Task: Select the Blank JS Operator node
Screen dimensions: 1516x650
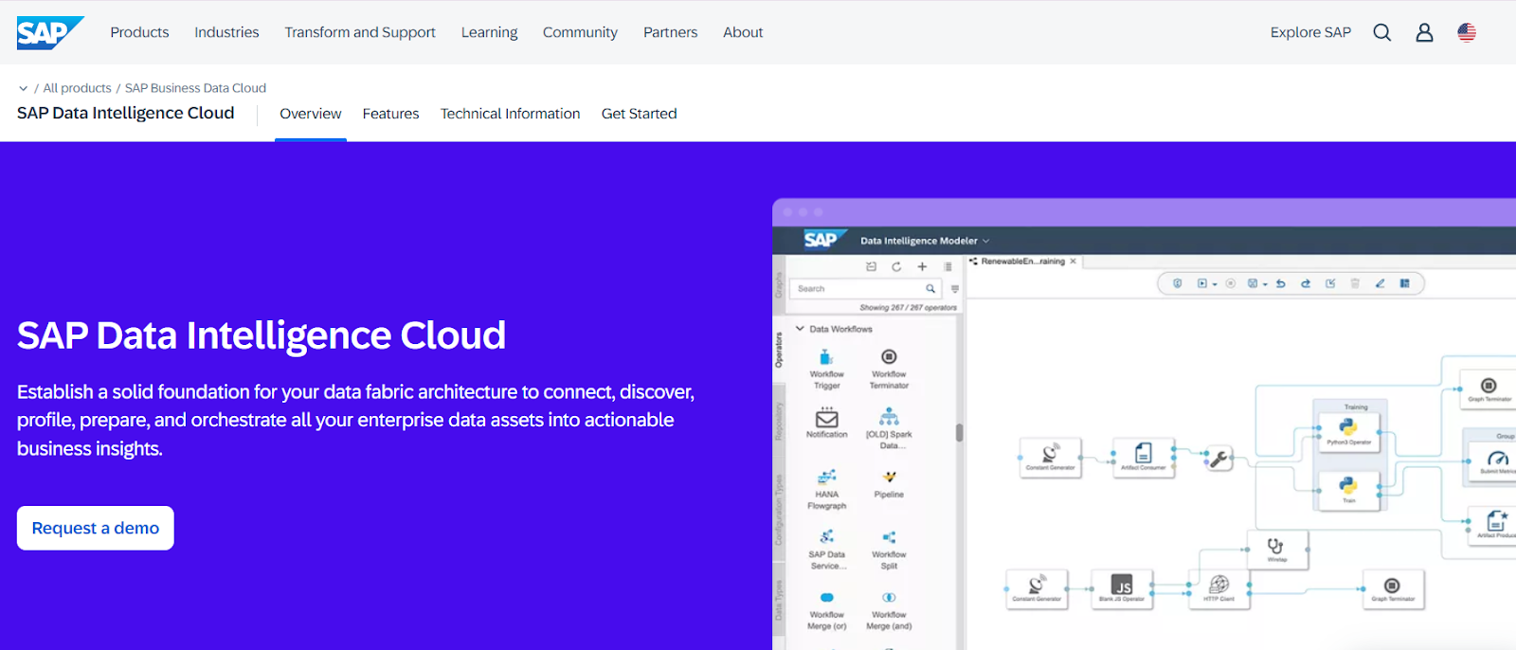Action: point(1122,588)
